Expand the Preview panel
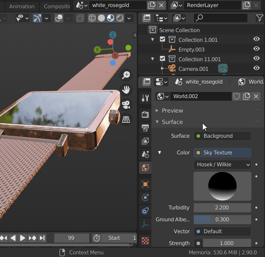 [172, 110]
